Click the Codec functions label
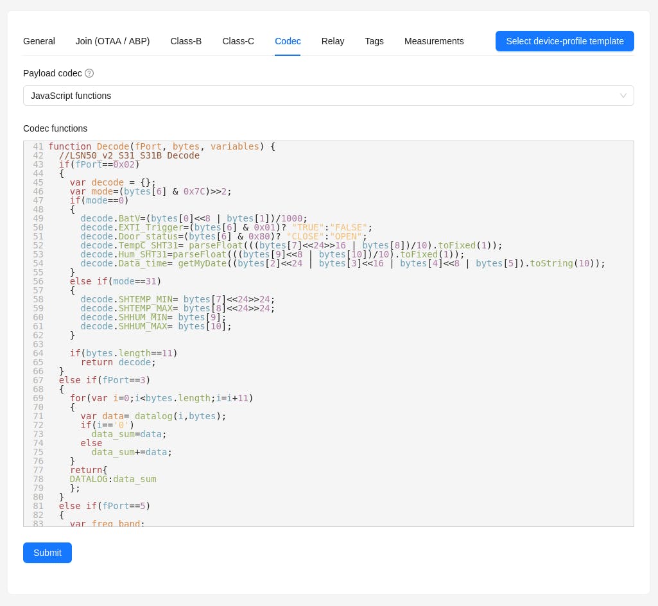 pyautogui.click(x=55, y=128)
